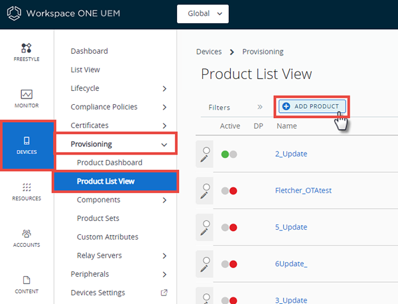
Task: Expand the Filters panel double-arrow icon
Action: click(259, 107)
